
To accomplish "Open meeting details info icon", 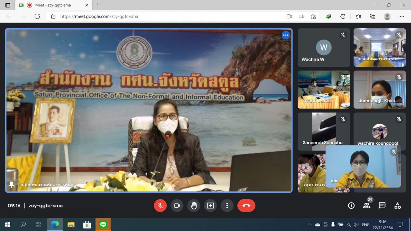I will [351, 205].
